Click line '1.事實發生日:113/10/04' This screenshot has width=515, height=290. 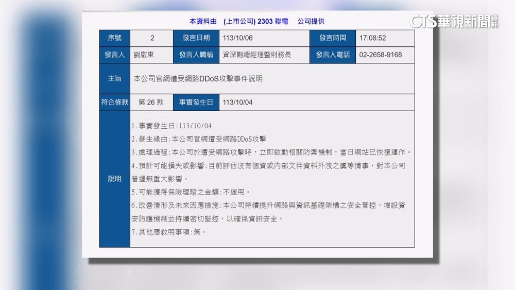[171, 126]
